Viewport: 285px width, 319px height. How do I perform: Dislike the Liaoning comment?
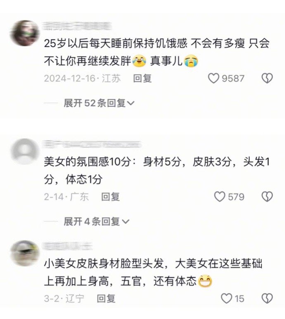tap(267, 298)
